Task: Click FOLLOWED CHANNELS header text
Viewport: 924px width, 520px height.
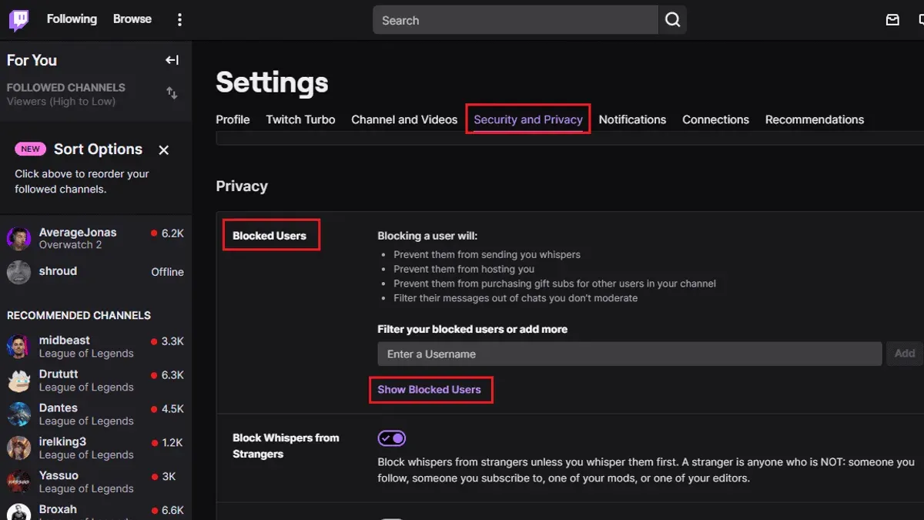Action: pos(66,88)
